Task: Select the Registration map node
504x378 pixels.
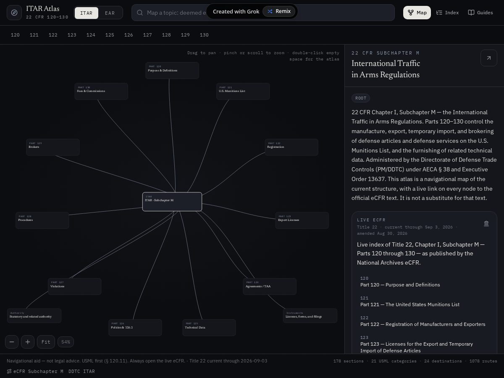Action: coord(291,147)
